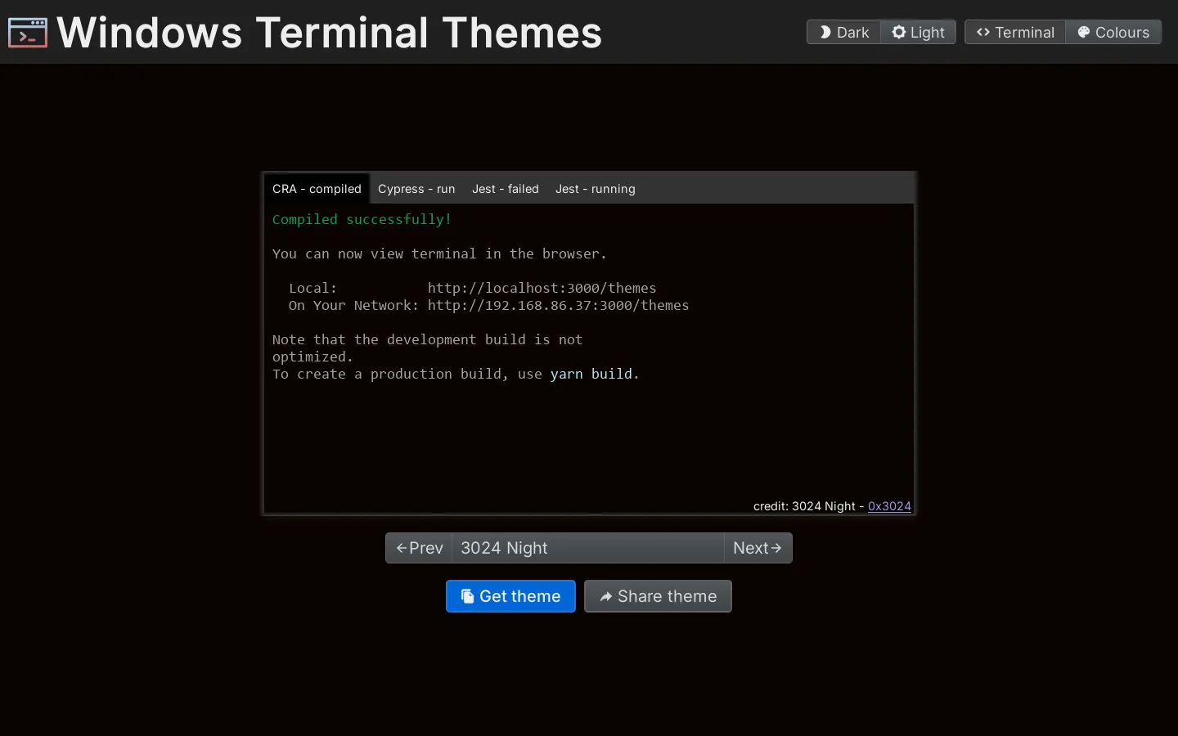Click 'You can now view terminal' line
Image resolution: width=1178 pixels, height=736 pixels.
(x=439, y=254)
